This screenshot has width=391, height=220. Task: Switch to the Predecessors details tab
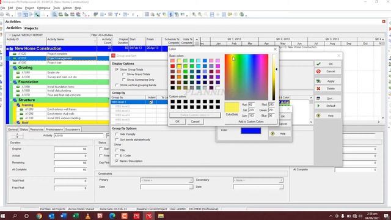tap(54, 130)
